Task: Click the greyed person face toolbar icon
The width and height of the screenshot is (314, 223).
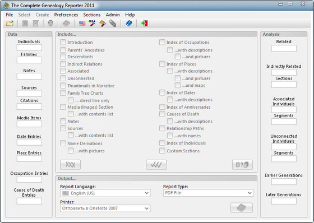Action: pyautogui.click(x=50, y=24)
